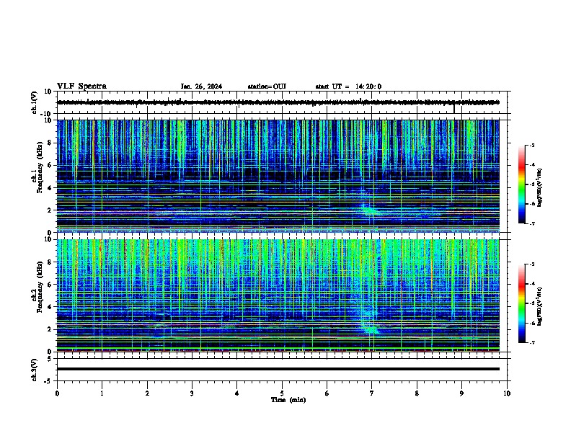The width and height of the screenshot is (571, 441).
Task: Click the bright emission near 7 min in ch.1
Action: 370,210
